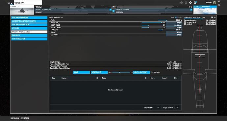
Task: Open Tags column menu icon
Action: 146,78
